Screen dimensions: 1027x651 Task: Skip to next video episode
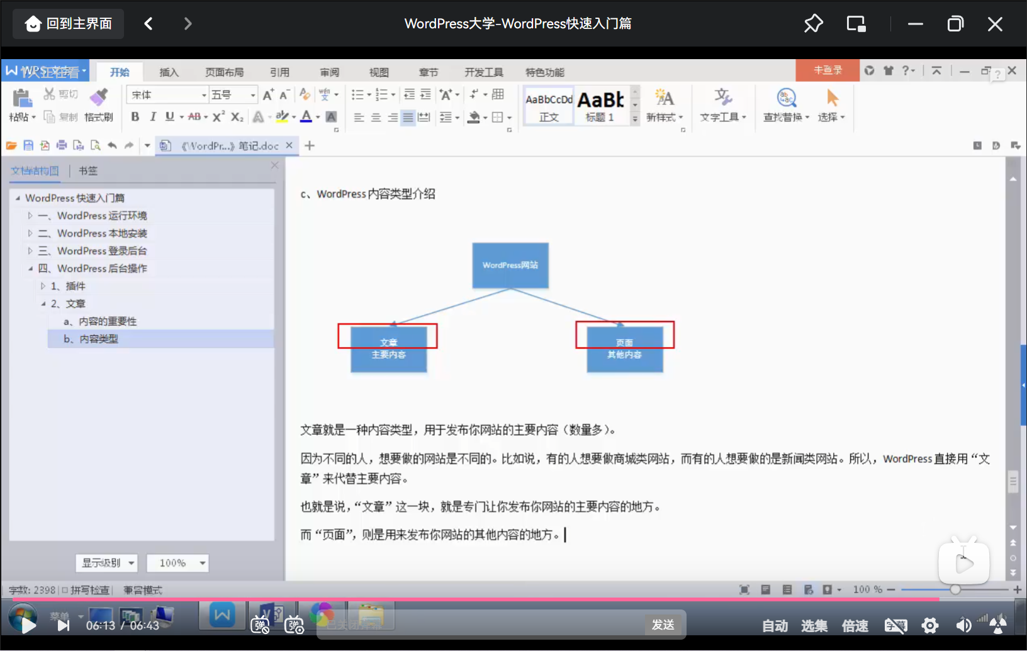[x=64, y=625]
